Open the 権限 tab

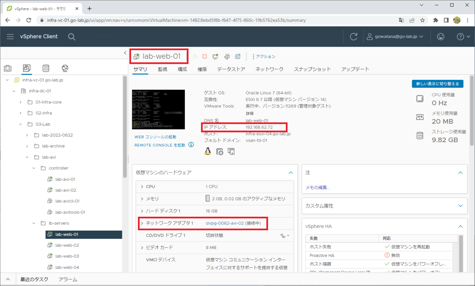point(202,69)
